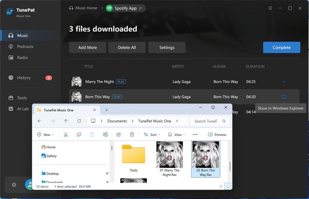Click the TunePat logo icon
309x199 pixels.
coord(9,12)
